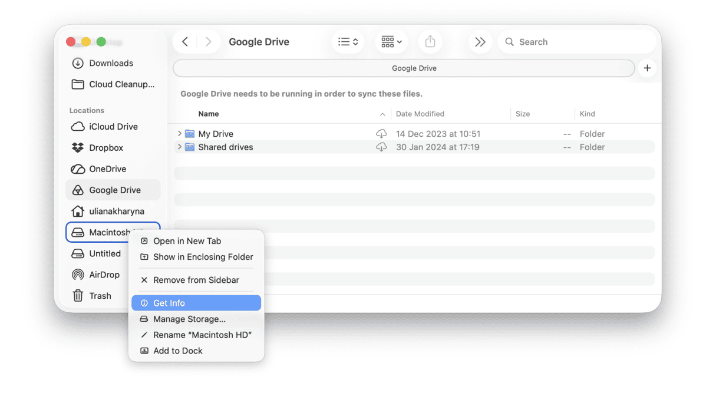
Task: Click the Share toolbar icon
Action: pyautogui.click(x=430, y=42)
